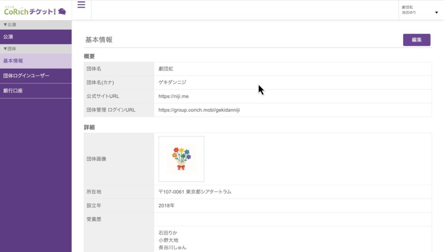Click the group.corich.mobi login URL
Image resolution: width=444 pixels, height=252 pixels.
(199, 110)
